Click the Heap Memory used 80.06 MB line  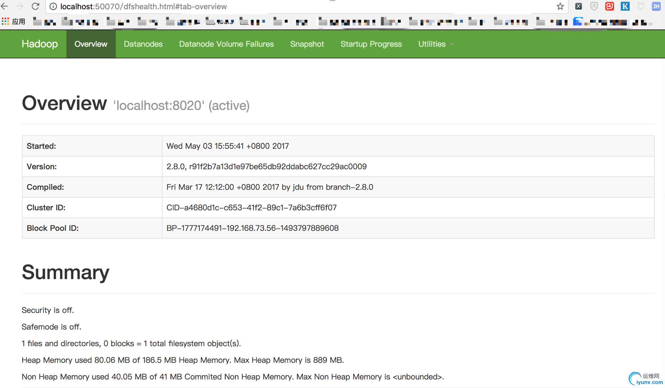183,360
